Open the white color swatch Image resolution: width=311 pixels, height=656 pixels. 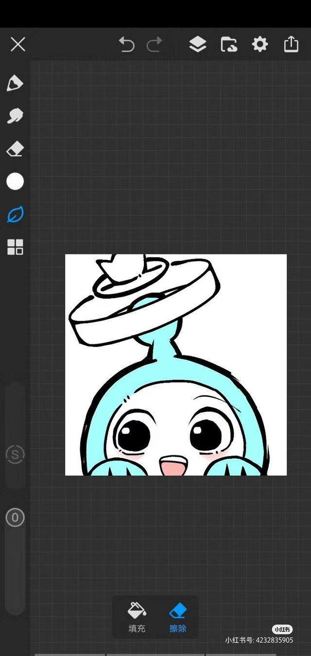[15, 182]
